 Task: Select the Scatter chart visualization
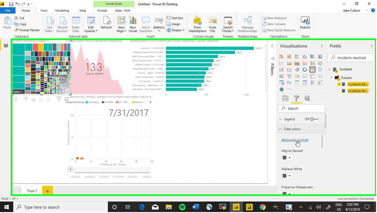click(x=289, y=69)
